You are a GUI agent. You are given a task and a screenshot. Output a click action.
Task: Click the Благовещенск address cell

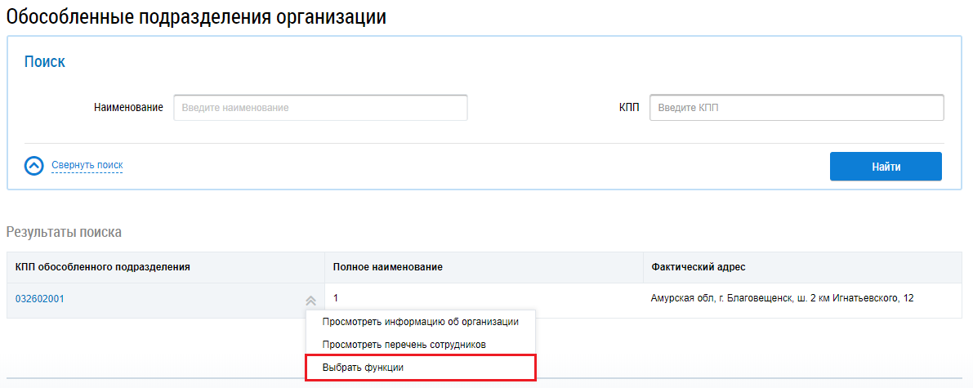click(782, 298)
